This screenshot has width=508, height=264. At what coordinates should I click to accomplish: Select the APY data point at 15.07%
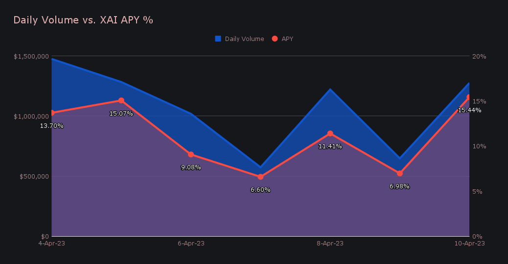121,101
